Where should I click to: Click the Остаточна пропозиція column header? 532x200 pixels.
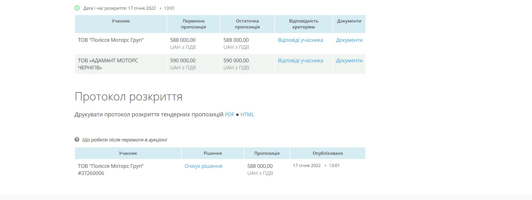click(x=247, y=24)
